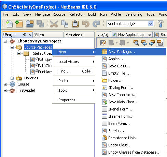Click the Copy toolbar icon
Image resolution: width=167 pixels, height=157 pixels.
click(65, 24)
